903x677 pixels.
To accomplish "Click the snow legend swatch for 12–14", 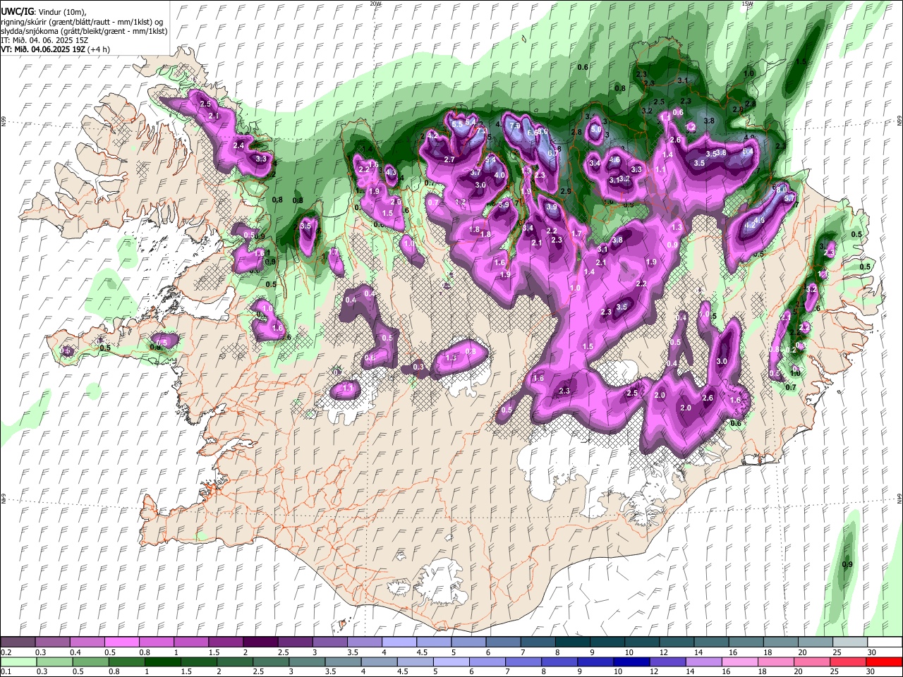I will 677,642.
